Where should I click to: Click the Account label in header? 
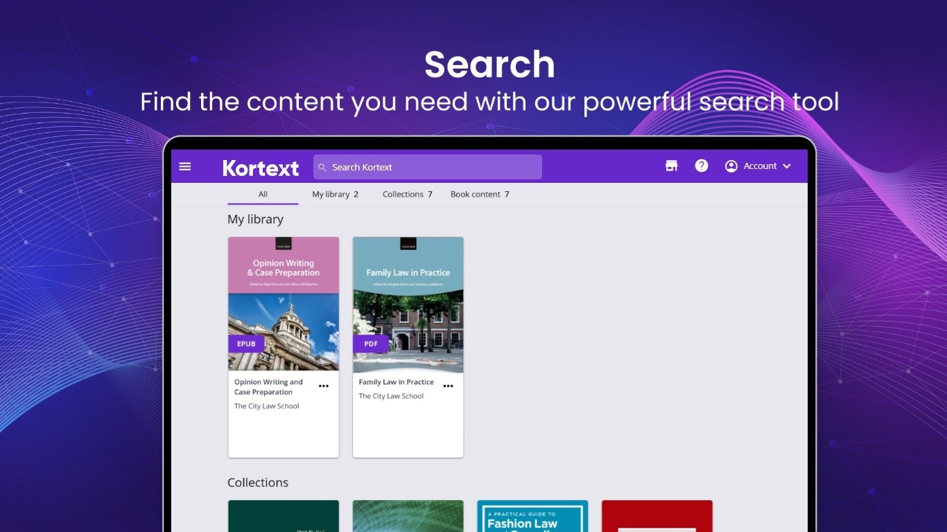pos(760,166)
